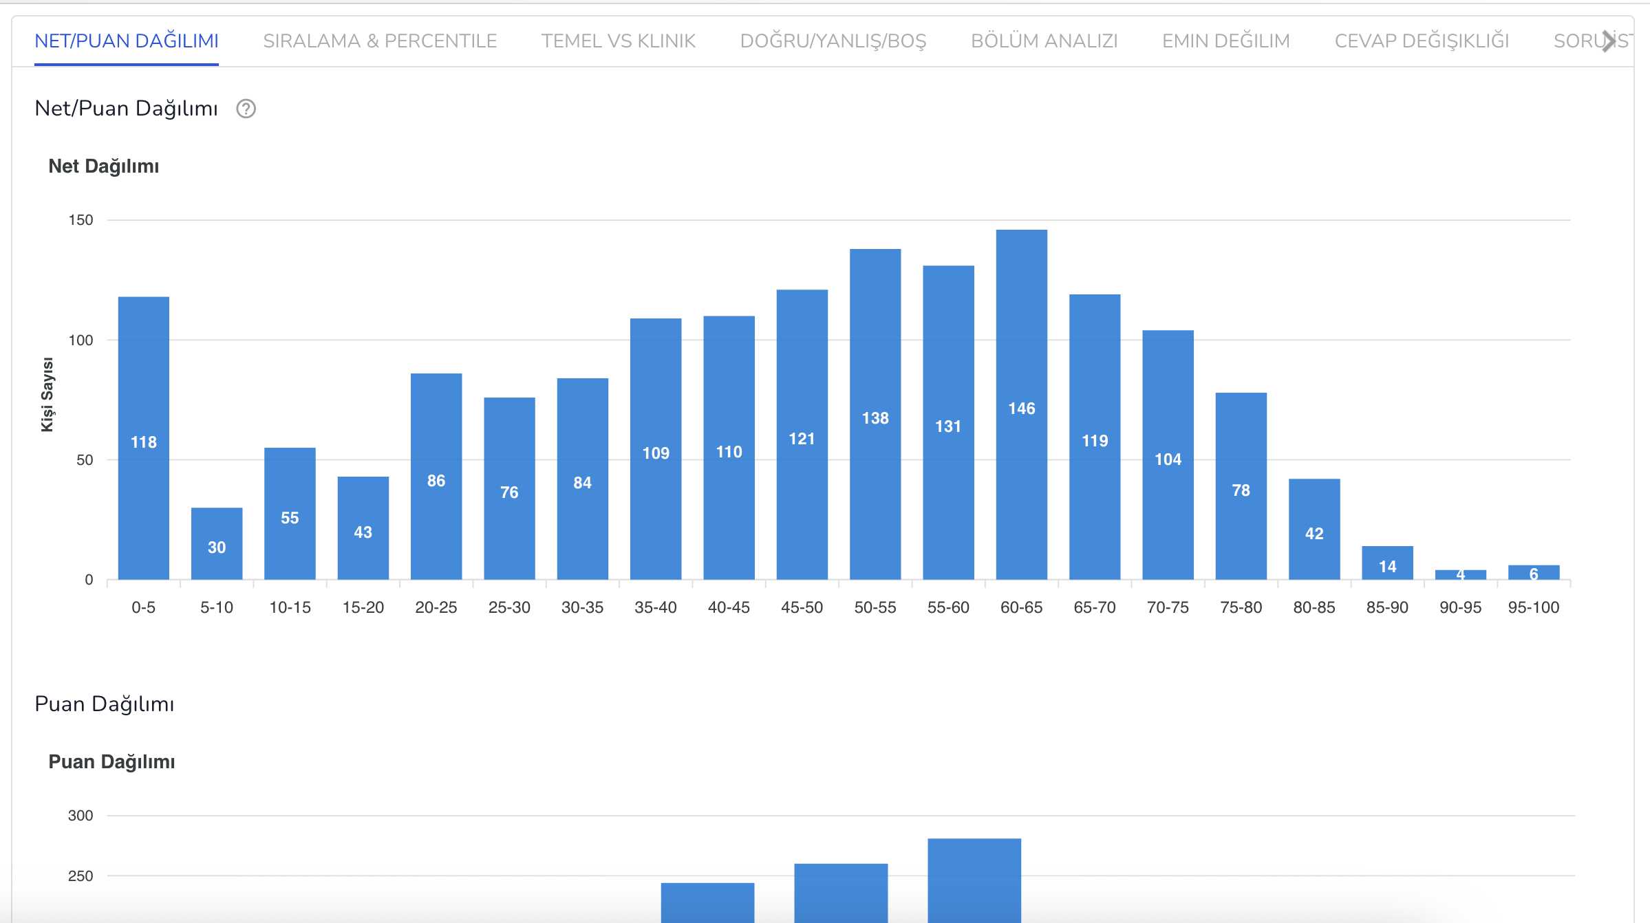Click the Kişi Sayısı axis label
The image size is (1650, 923).
pyautogui.click(x=47, y=395)
